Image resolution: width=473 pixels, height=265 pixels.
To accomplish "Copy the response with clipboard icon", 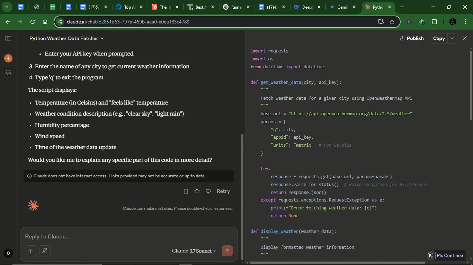I will (186, 191).
